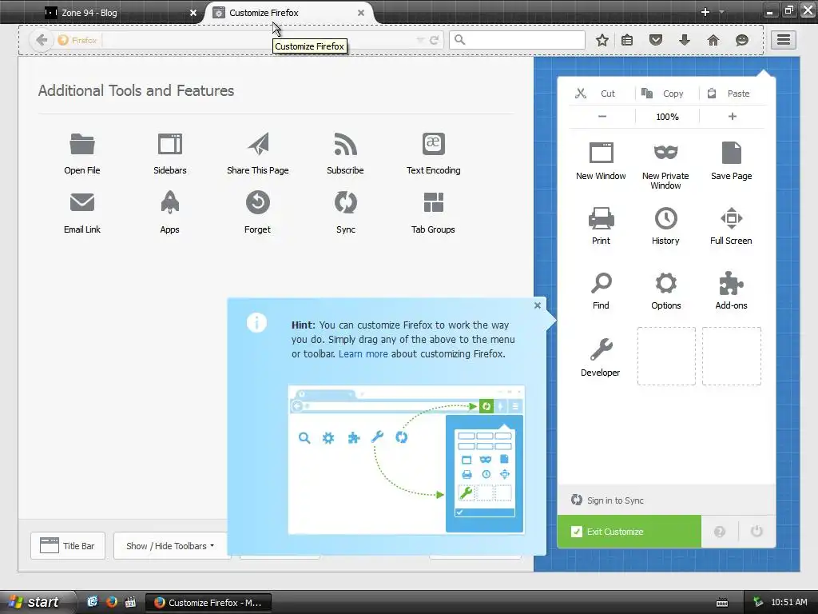Image resolution: width=818 pixels, height=614 pixels.
Task: Click the Share This Page icon
Action: pyautogui.click(x=258, y=144)
